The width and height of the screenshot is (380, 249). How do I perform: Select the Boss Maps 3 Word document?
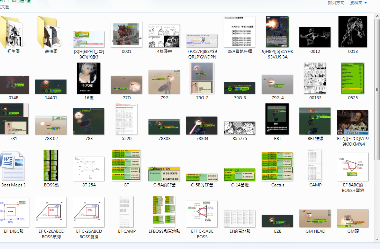tap(12, 165)
